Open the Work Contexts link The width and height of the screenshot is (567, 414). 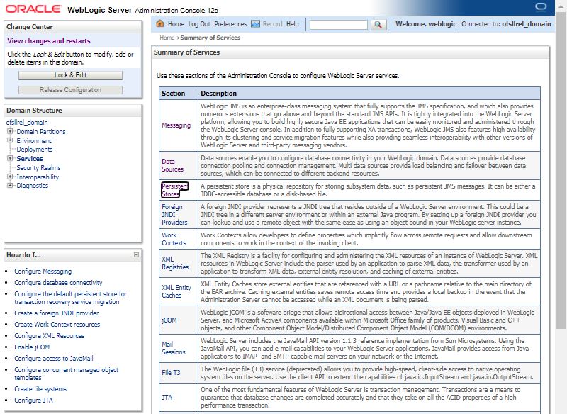coord(174,239)
